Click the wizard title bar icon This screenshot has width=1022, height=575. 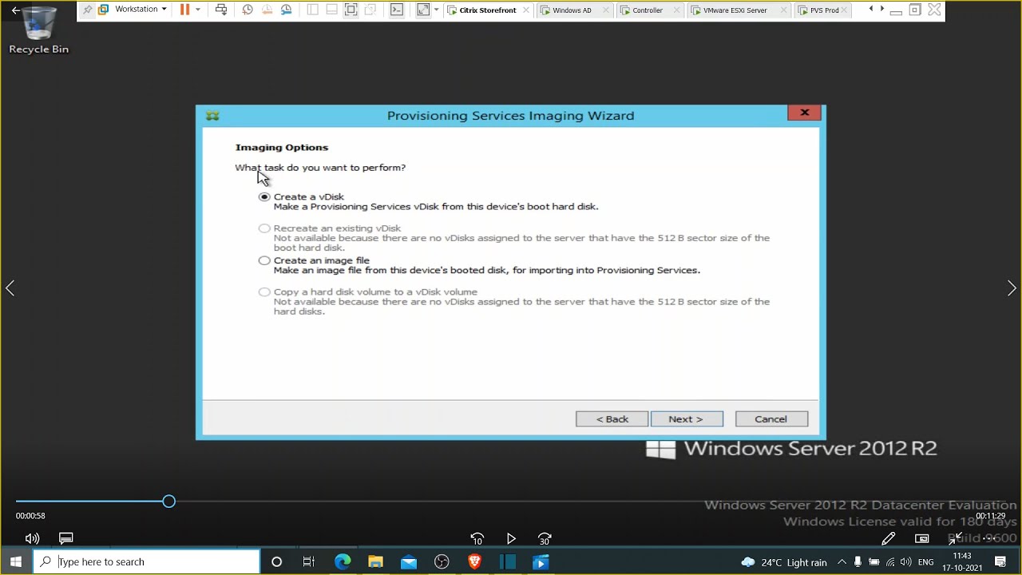click(x=212, y=116)
